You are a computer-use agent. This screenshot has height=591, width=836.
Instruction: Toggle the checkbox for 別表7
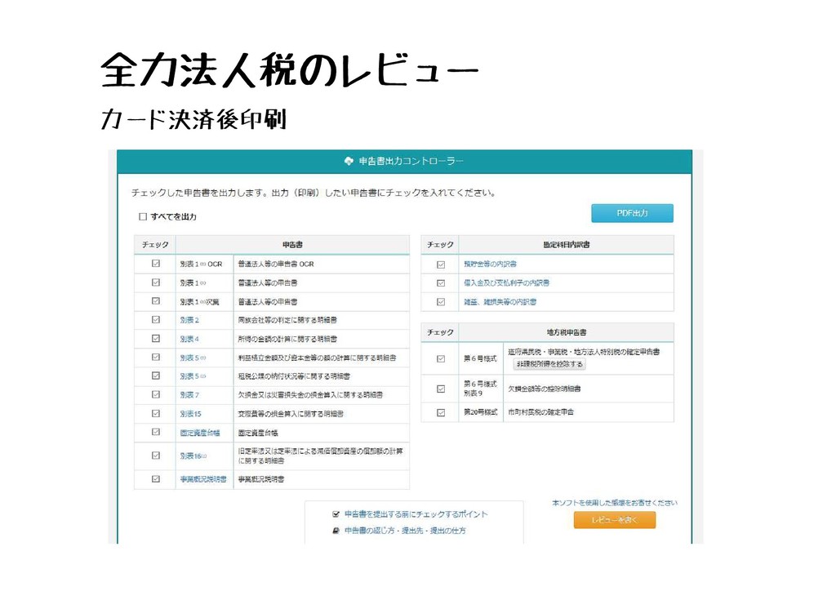point(156,394)
